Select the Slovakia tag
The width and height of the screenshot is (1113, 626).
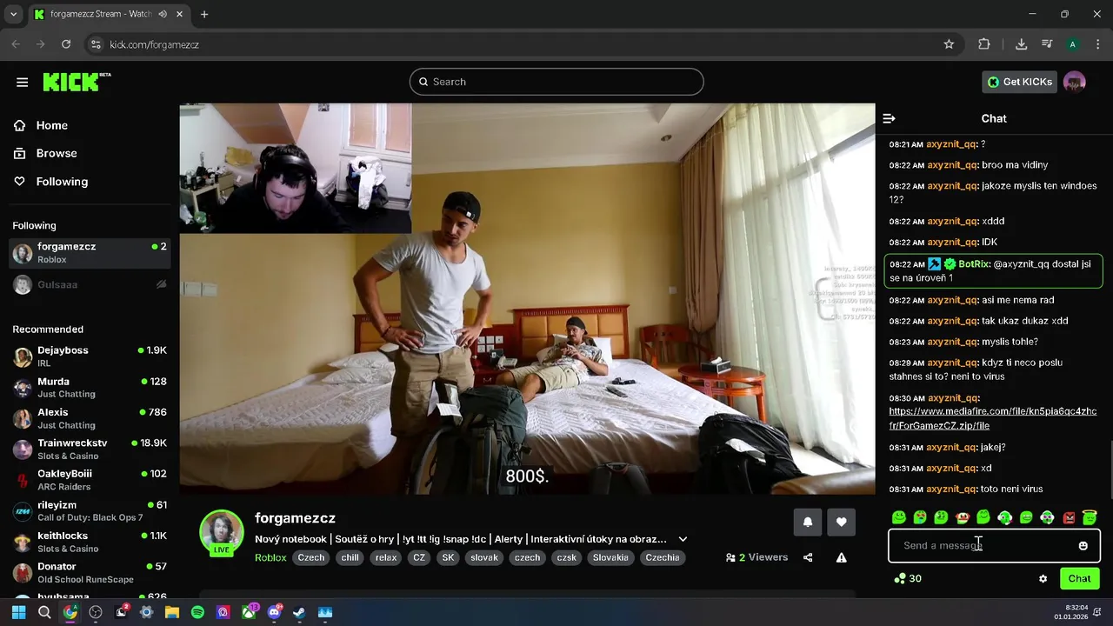pos(610,557)
